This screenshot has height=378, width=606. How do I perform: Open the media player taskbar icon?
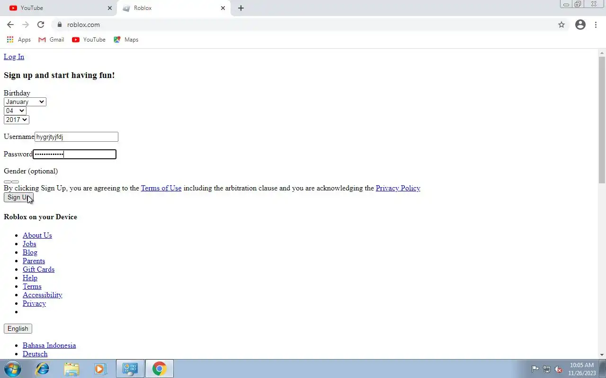100,369
